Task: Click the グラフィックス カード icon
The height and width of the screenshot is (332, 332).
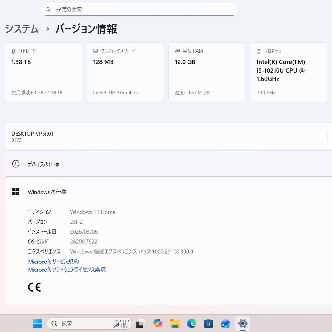Action: [95, 51]
